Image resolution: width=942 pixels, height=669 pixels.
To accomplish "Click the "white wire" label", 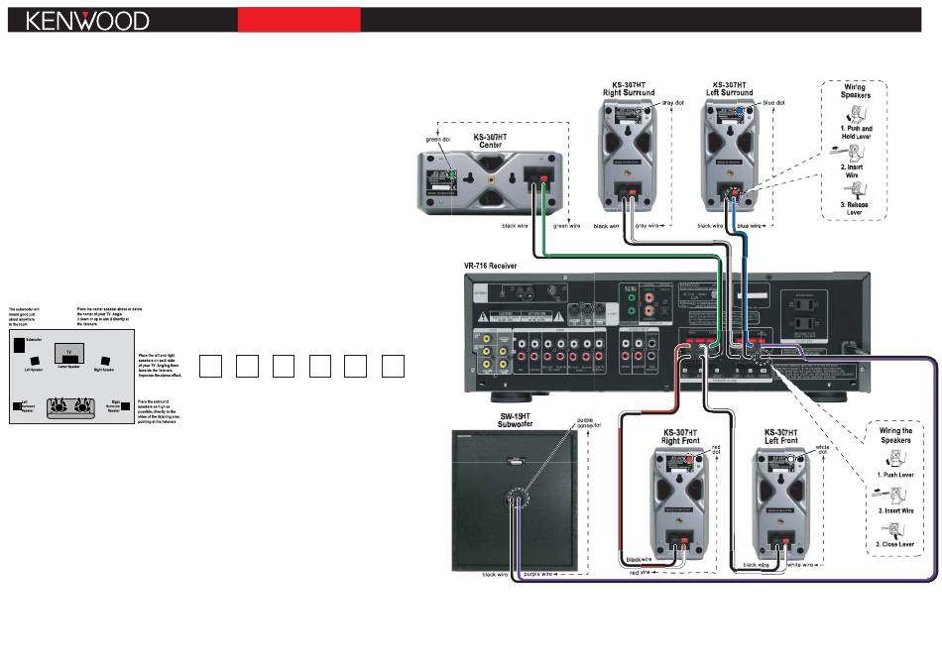I will tap(799, 565).
